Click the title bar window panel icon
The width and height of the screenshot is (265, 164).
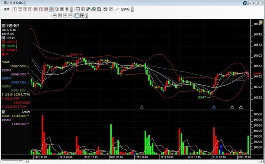pyautogui.click(x=250, y=3)
